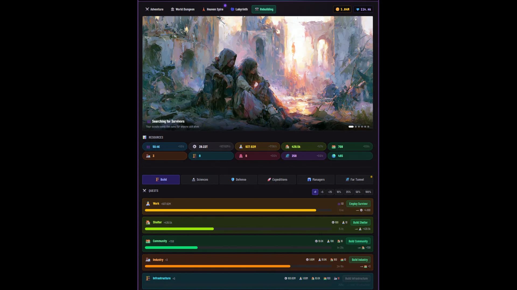The width and height of the screenshot is (517, 290).
Task: Click the red robot icon in resource 0
Action: point(241,156)
